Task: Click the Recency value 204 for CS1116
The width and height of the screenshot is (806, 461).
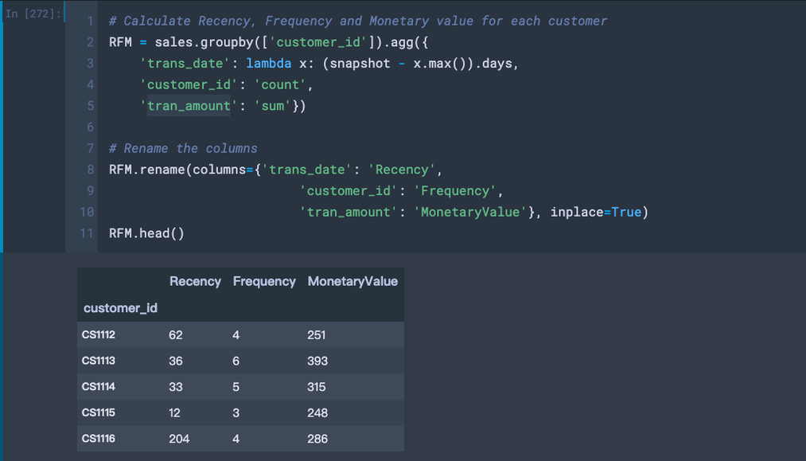Action: [x=178, y=439]
